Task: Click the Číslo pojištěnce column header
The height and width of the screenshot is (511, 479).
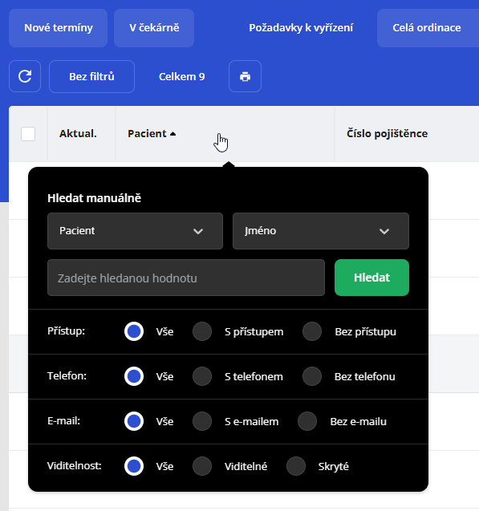Action: coord(387,134)
